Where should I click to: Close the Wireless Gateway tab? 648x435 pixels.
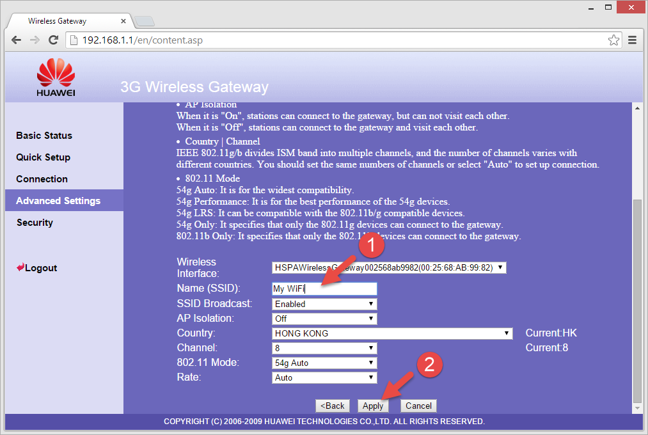pos(123,21)
